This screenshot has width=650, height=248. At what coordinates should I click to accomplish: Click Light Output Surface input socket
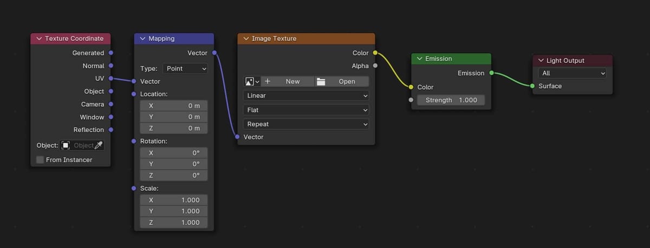(532, 86)
